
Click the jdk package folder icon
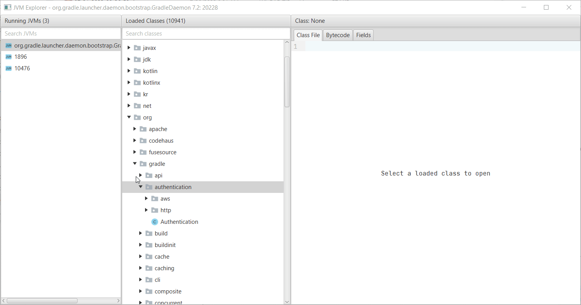[137, 60]
